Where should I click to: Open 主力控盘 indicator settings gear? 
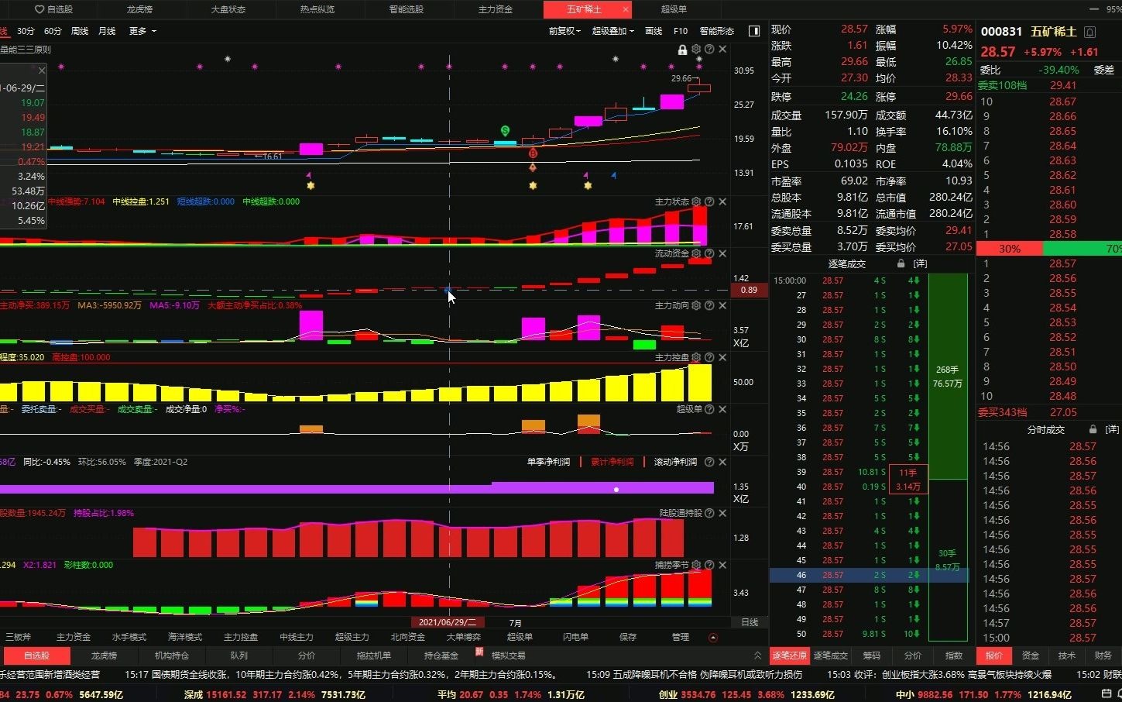[696, 357]
